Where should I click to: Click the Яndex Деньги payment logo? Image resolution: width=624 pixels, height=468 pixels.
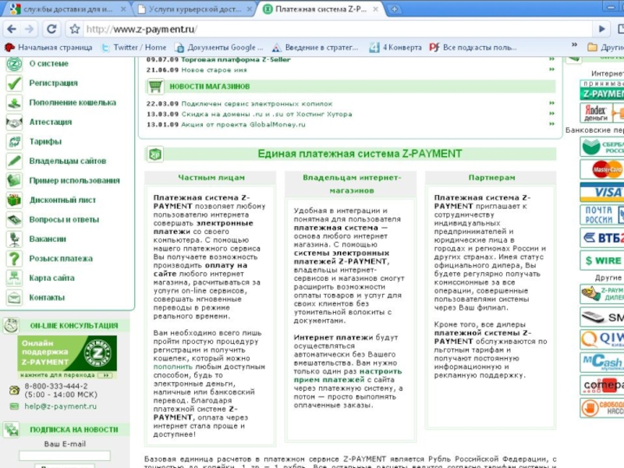(601, 112)
